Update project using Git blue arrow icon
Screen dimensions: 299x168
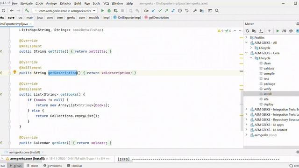point(153,11)
